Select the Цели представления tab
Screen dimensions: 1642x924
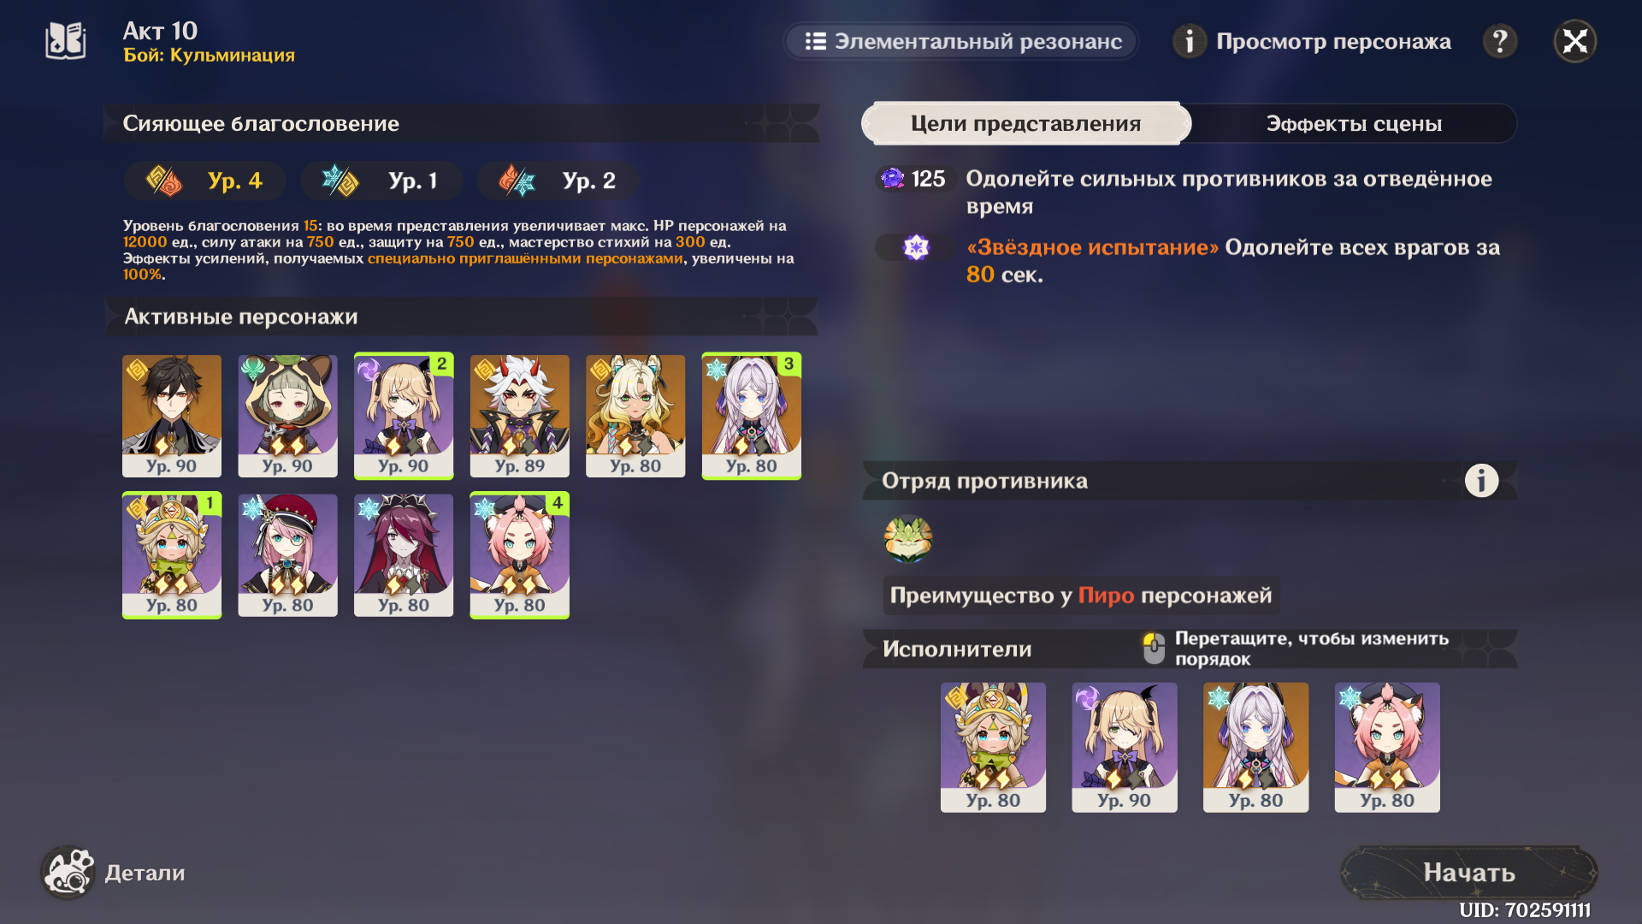[x=1025, y=124]
